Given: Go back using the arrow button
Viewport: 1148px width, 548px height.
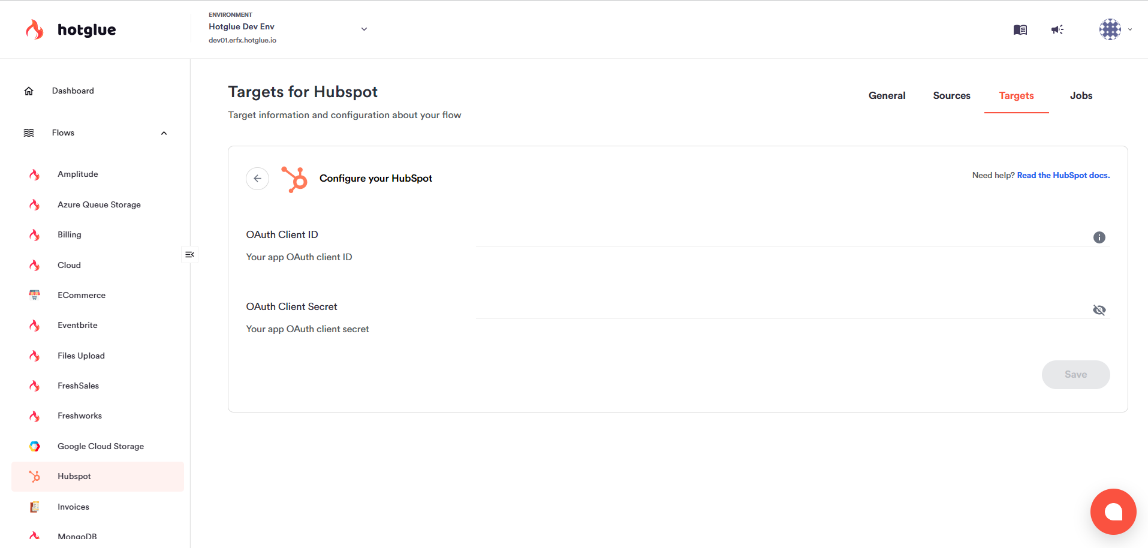Looking at the screenshot, I should [x=257, y=178].
